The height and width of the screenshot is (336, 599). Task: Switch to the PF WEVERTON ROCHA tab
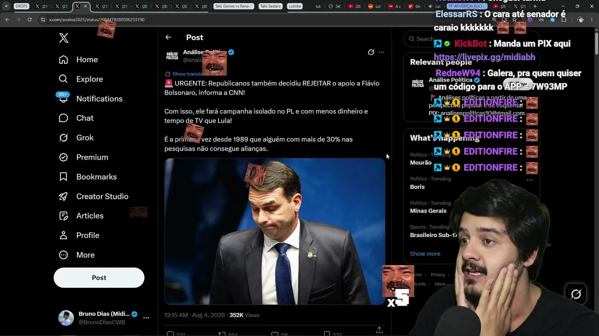(466, 7)
